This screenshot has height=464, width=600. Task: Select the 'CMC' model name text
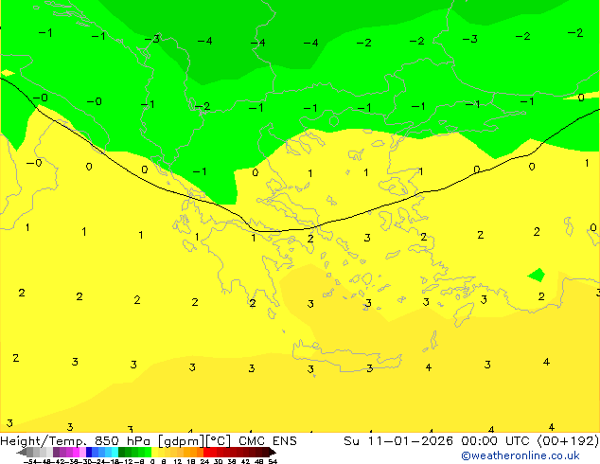coord(252,441)
